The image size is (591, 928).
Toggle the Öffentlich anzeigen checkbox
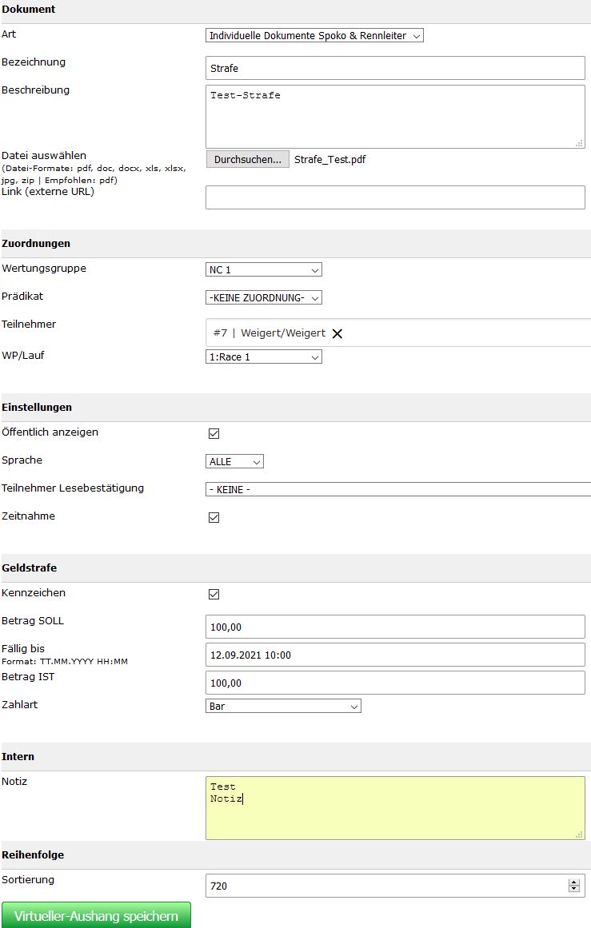(x=214, y=434)
